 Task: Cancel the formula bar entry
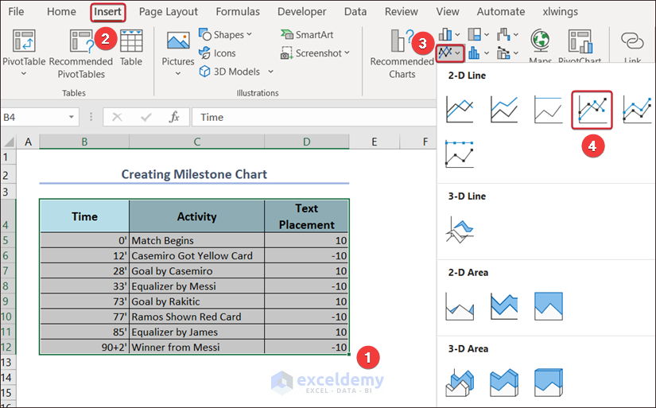click(117, 117)
